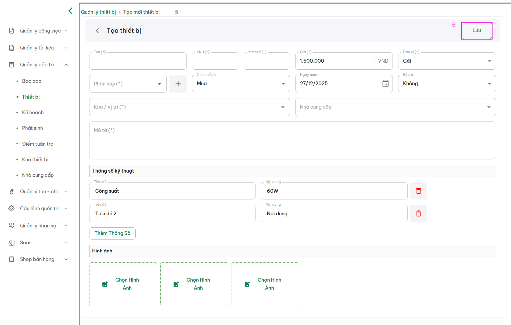Follow the Quản lý thiết bị breadcrumb link
Screen dimensions: 511x325
click(98, 12)
